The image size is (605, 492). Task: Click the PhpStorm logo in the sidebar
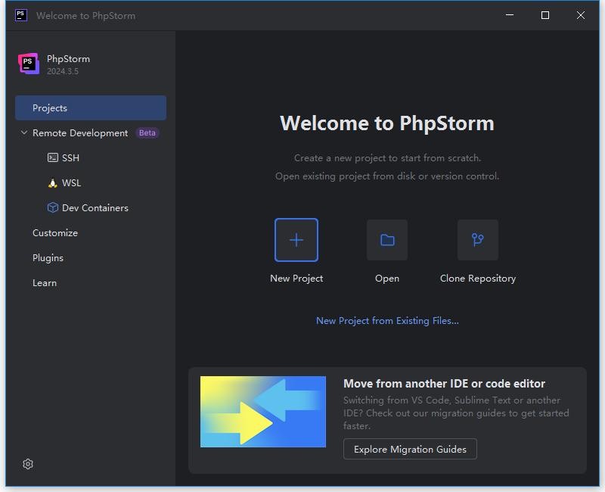[x=29, y=64]
